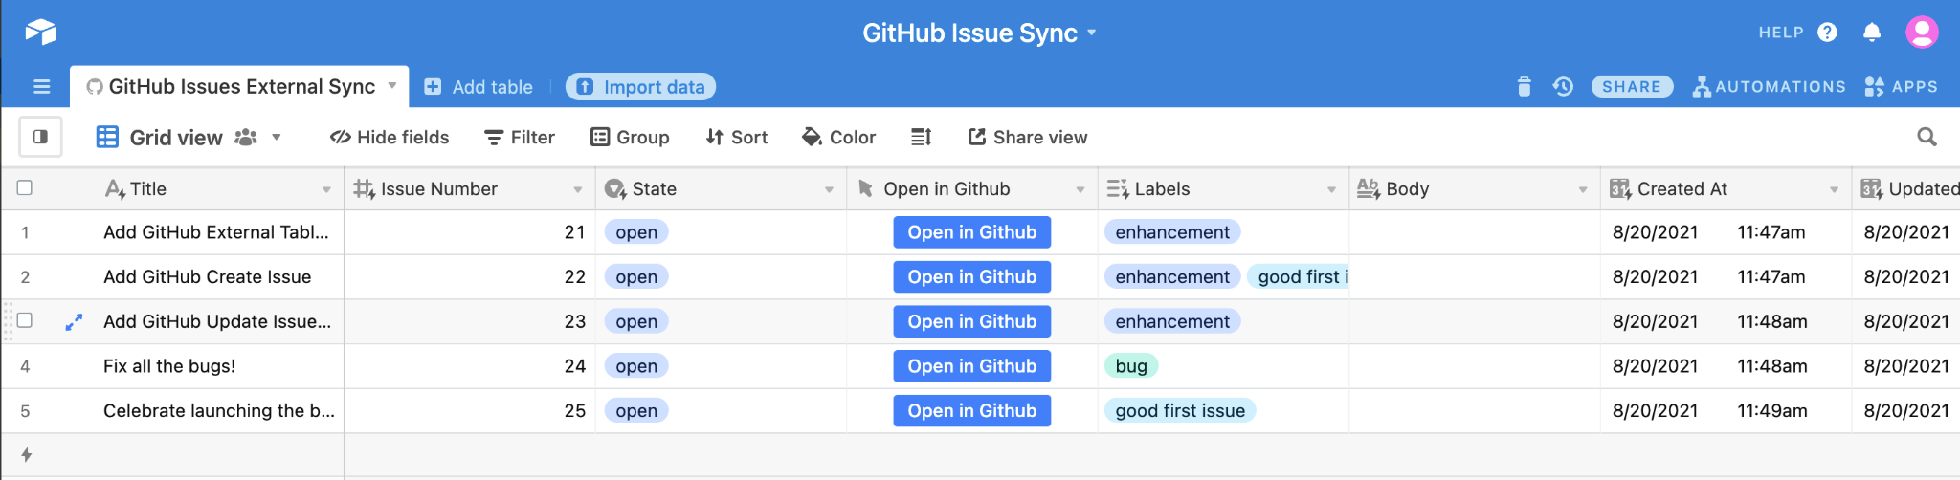1960x480 pixels.
Task: Click Open in Github for issue 22
Action: click(972, 277)
